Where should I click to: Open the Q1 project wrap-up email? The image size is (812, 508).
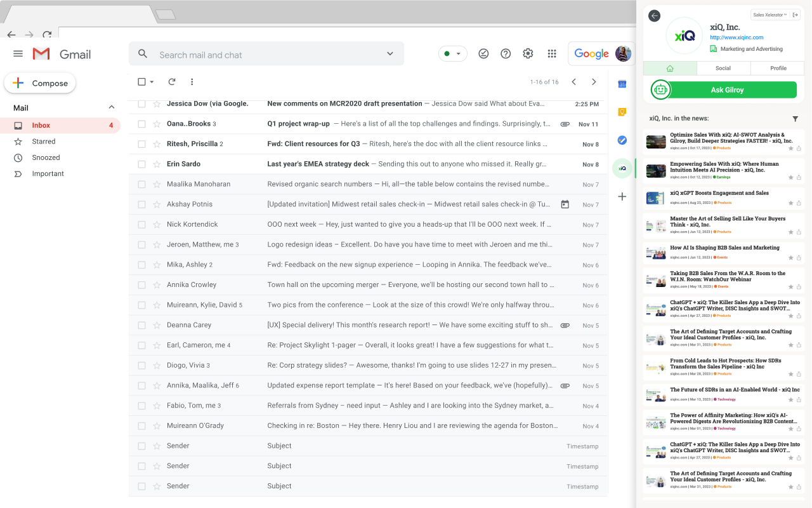[x=368, y=124]
